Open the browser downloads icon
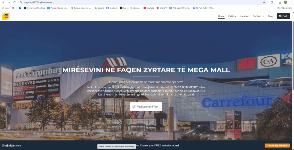 [x=280, y=2]
